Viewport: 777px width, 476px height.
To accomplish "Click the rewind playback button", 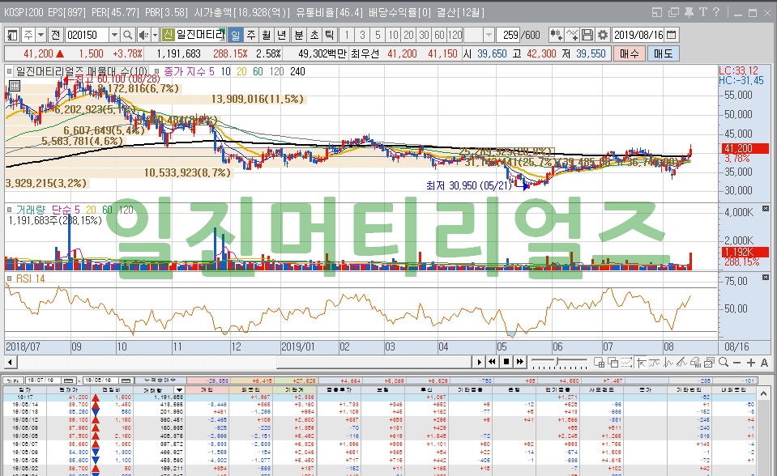I will (492, 362).
